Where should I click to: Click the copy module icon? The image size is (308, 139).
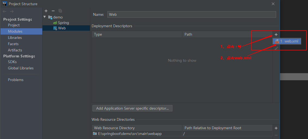(x=60, y=11)
